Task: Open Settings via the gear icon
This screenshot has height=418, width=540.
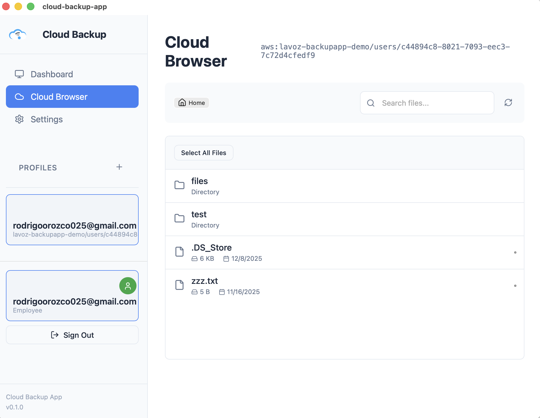Action: coord(19,119)
